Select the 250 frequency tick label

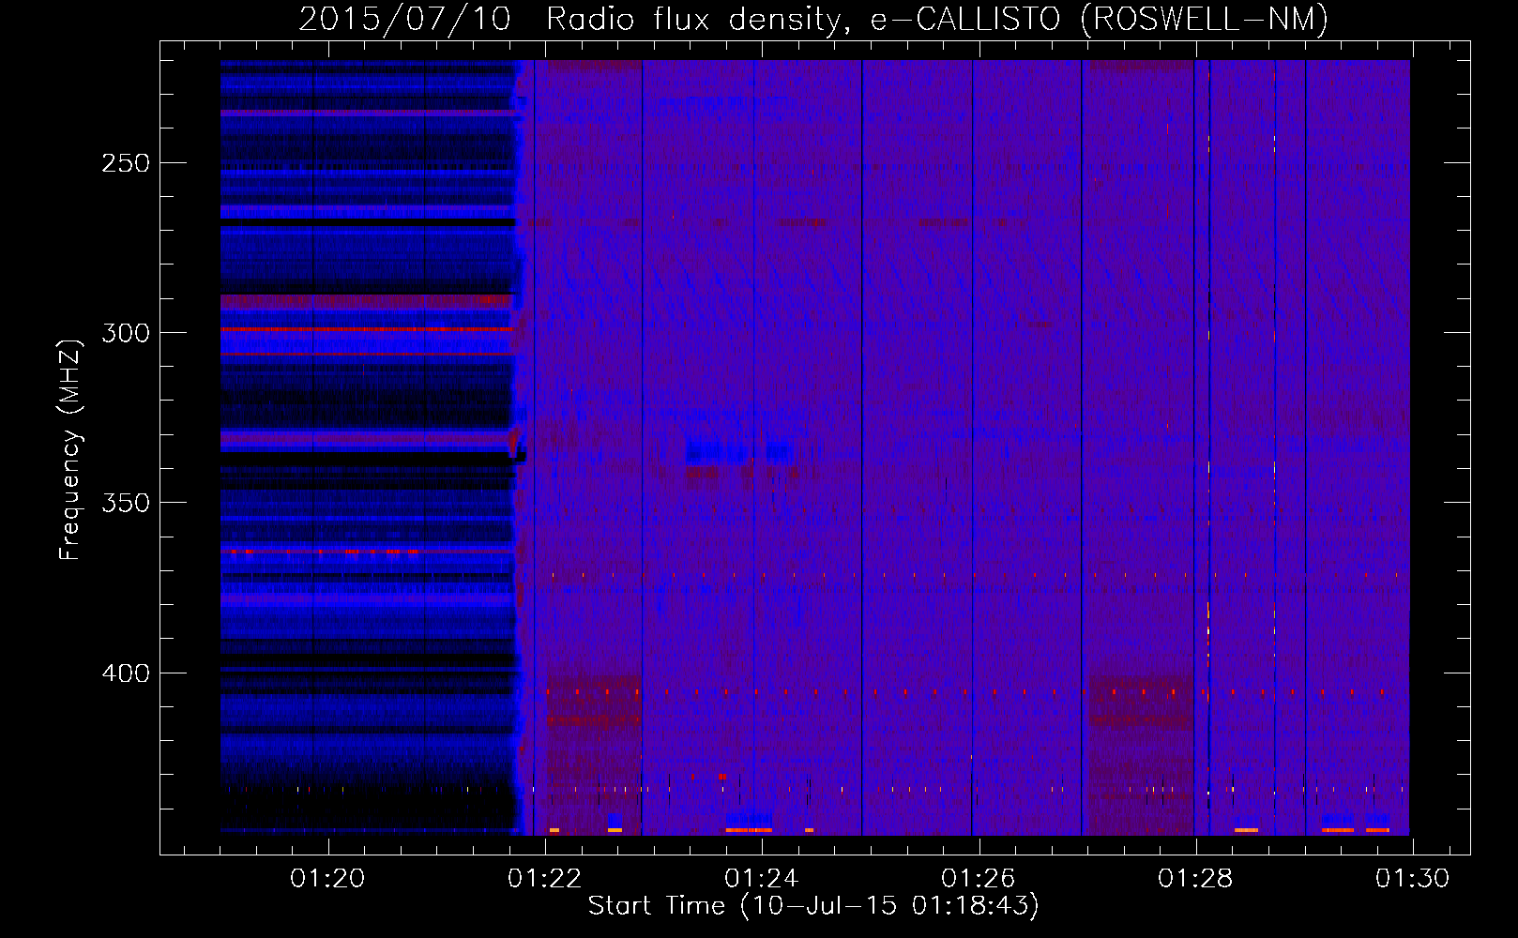click(x=126, y=163)
